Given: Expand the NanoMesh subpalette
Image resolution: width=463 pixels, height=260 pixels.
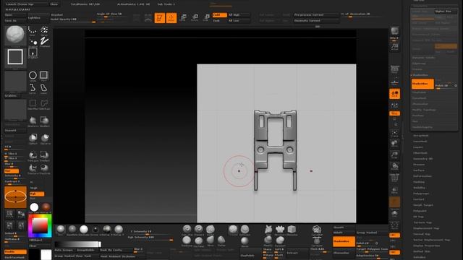Looking at the screenshot, I should point(420,142).
